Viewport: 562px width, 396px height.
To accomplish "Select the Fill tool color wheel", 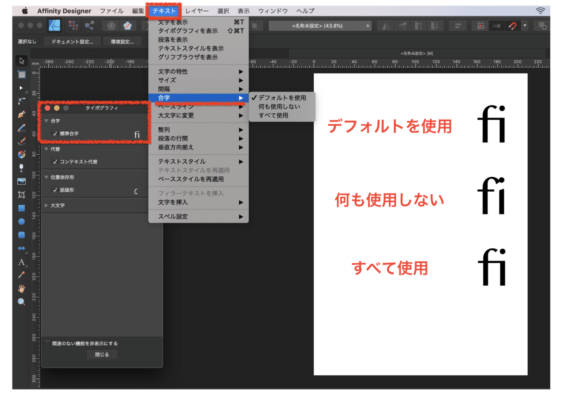I will click(x=22, y=155).
